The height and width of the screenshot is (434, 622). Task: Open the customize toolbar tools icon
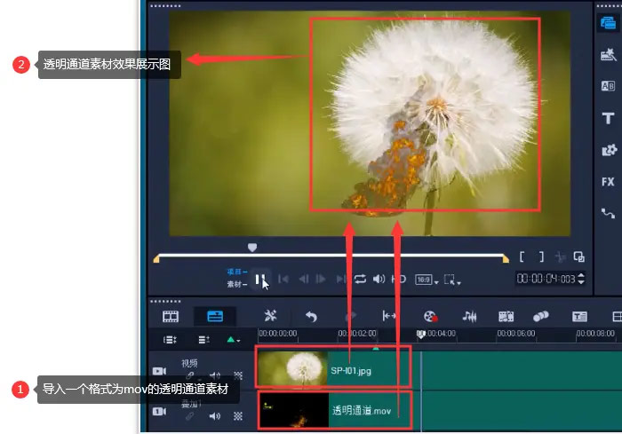[x=270, y=316]
